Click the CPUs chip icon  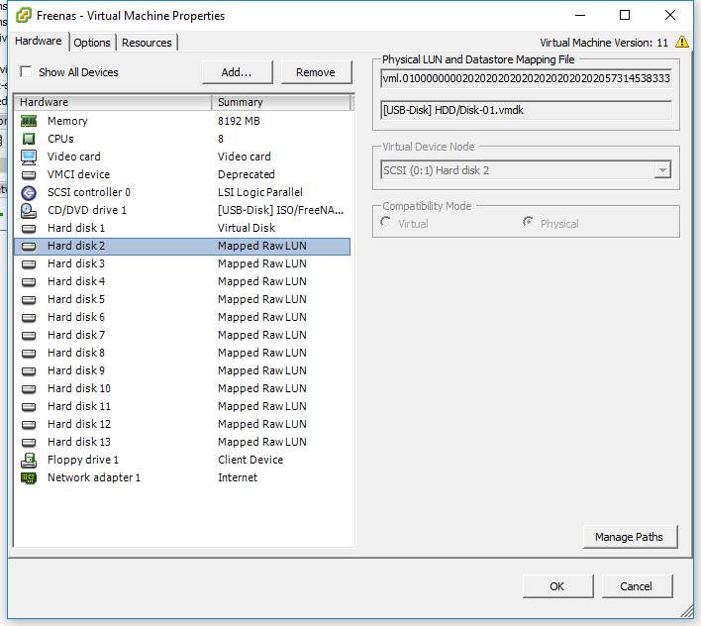pyautogui.click(x=29, y=139)
